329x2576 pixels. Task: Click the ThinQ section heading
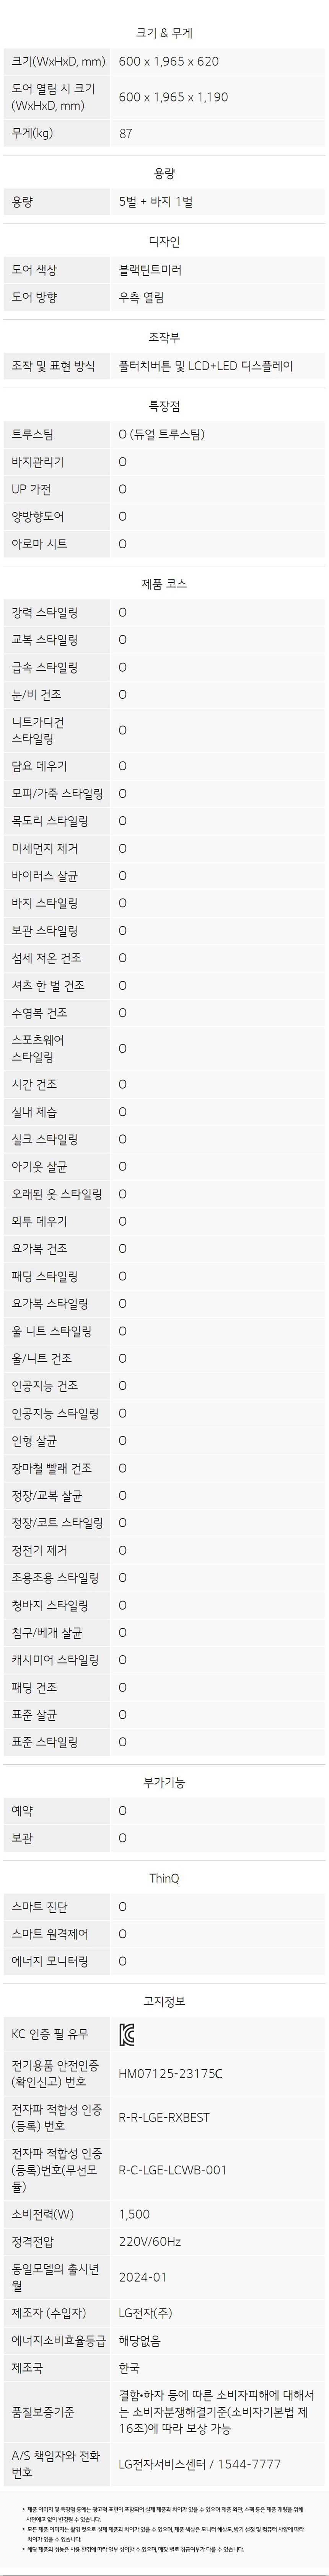pyautogui.click(x=164, y=1879)
